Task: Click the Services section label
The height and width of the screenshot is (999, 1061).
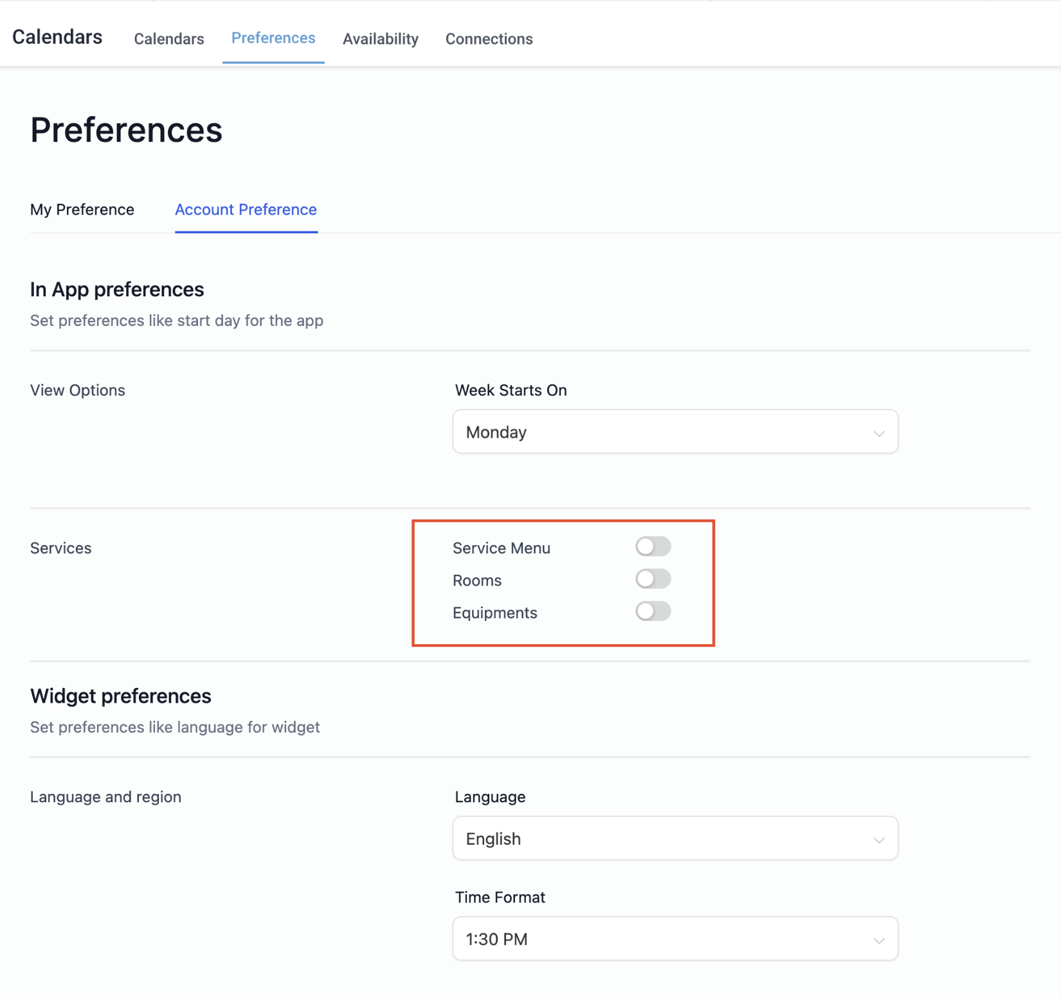Action: pos(61,548)
